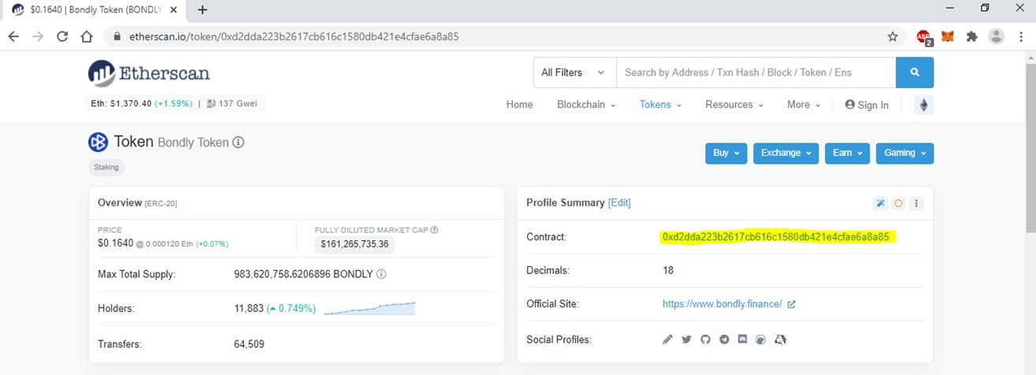This screenshot has width=1036, height=375.
Task: Expand the Resources menu
Action: click(734, 105)
